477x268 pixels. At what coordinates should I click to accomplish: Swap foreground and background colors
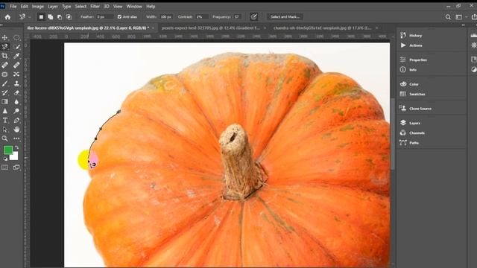pyautogui.click(x=16, y=147)
